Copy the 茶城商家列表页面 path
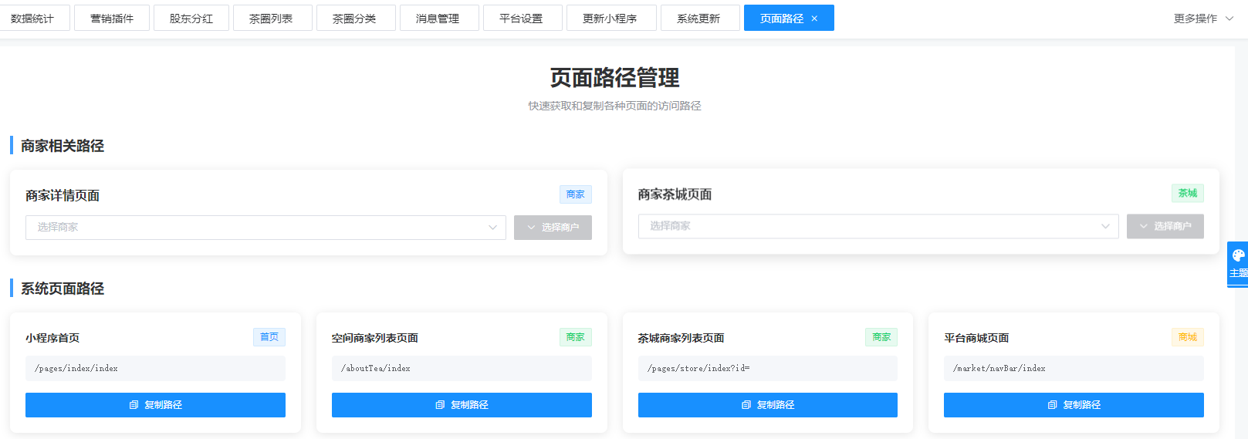The height and width of the screenshot is (439, 1248). (x=767, y=405)
